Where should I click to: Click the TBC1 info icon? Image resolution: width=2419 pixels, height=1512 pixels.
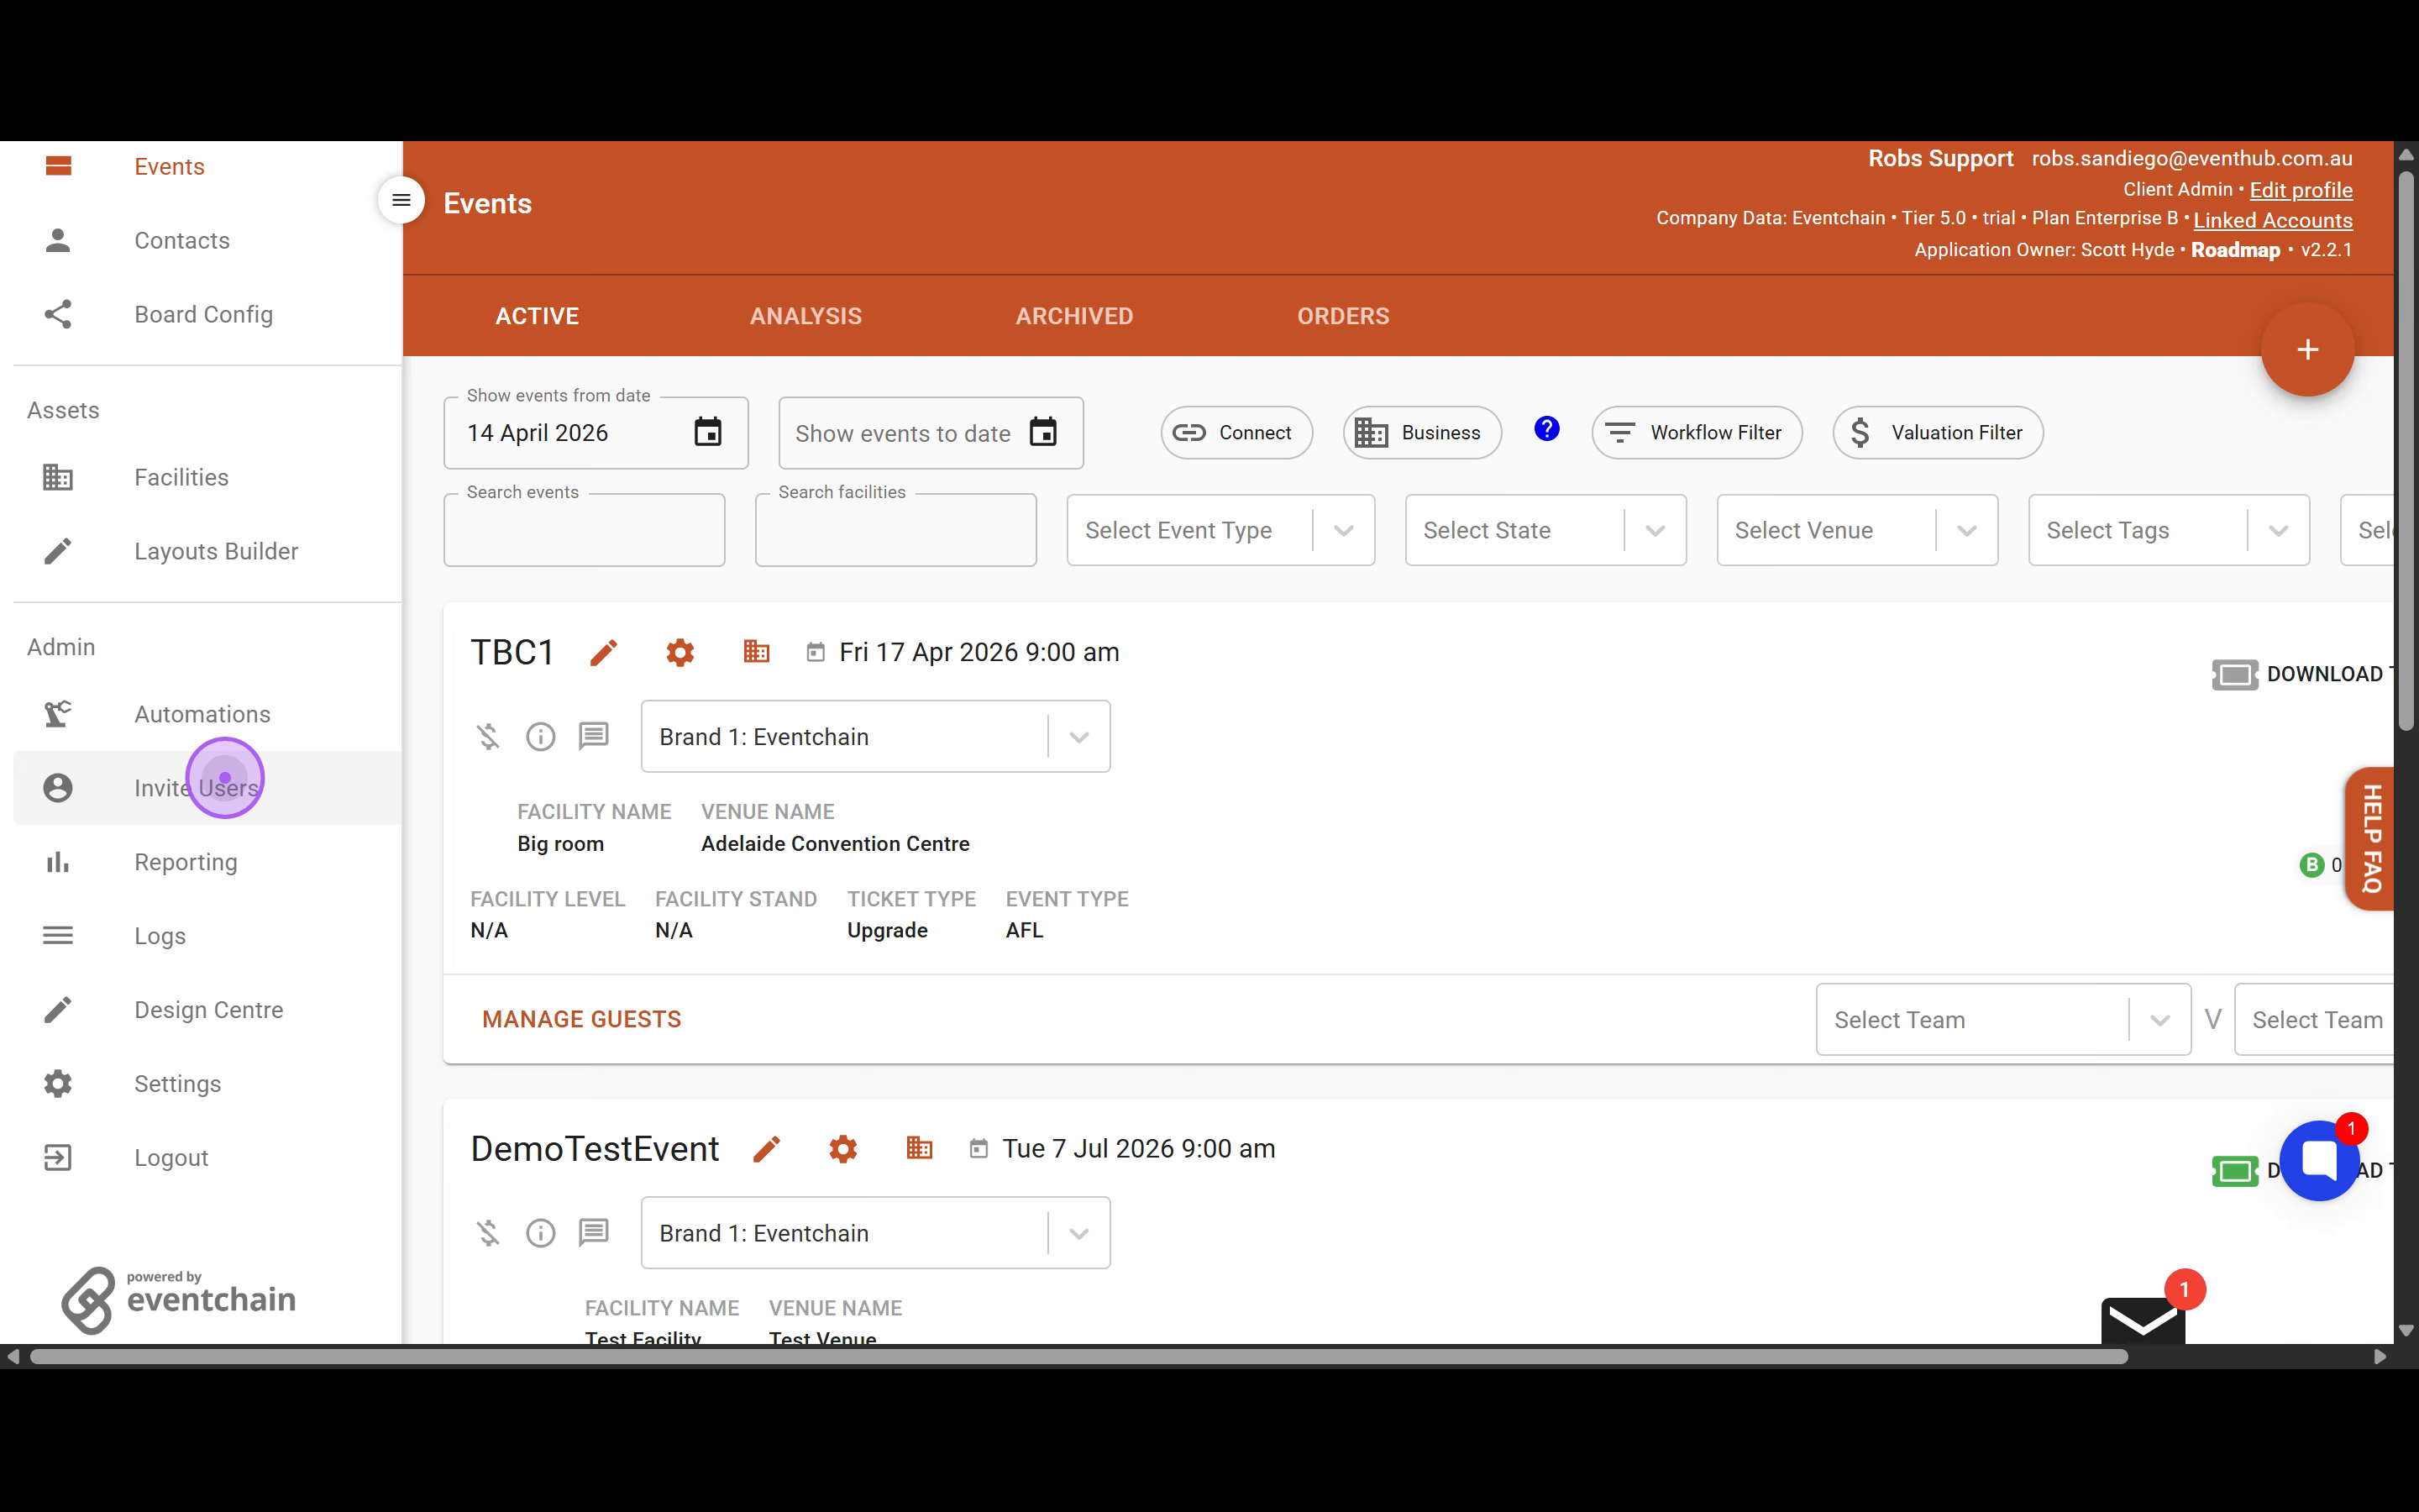pyautogui.click(x=541, y=737)
